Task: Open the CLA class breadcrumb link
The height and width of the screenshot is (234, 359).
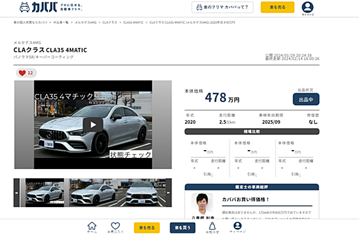Action: pos(110,23)
